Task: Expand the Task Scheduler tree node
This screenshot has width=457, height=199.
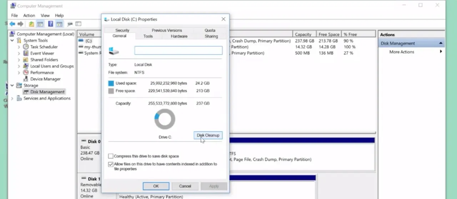Action: click(19, 47)
